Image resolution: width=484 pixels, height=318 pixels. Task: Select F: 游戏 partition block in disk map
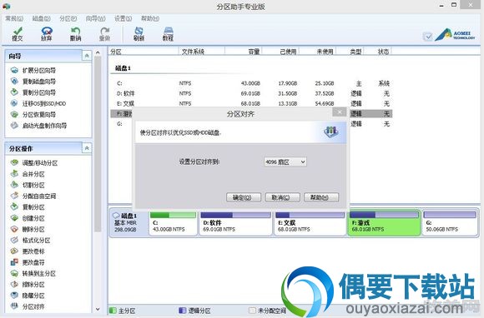coord(384,223)
